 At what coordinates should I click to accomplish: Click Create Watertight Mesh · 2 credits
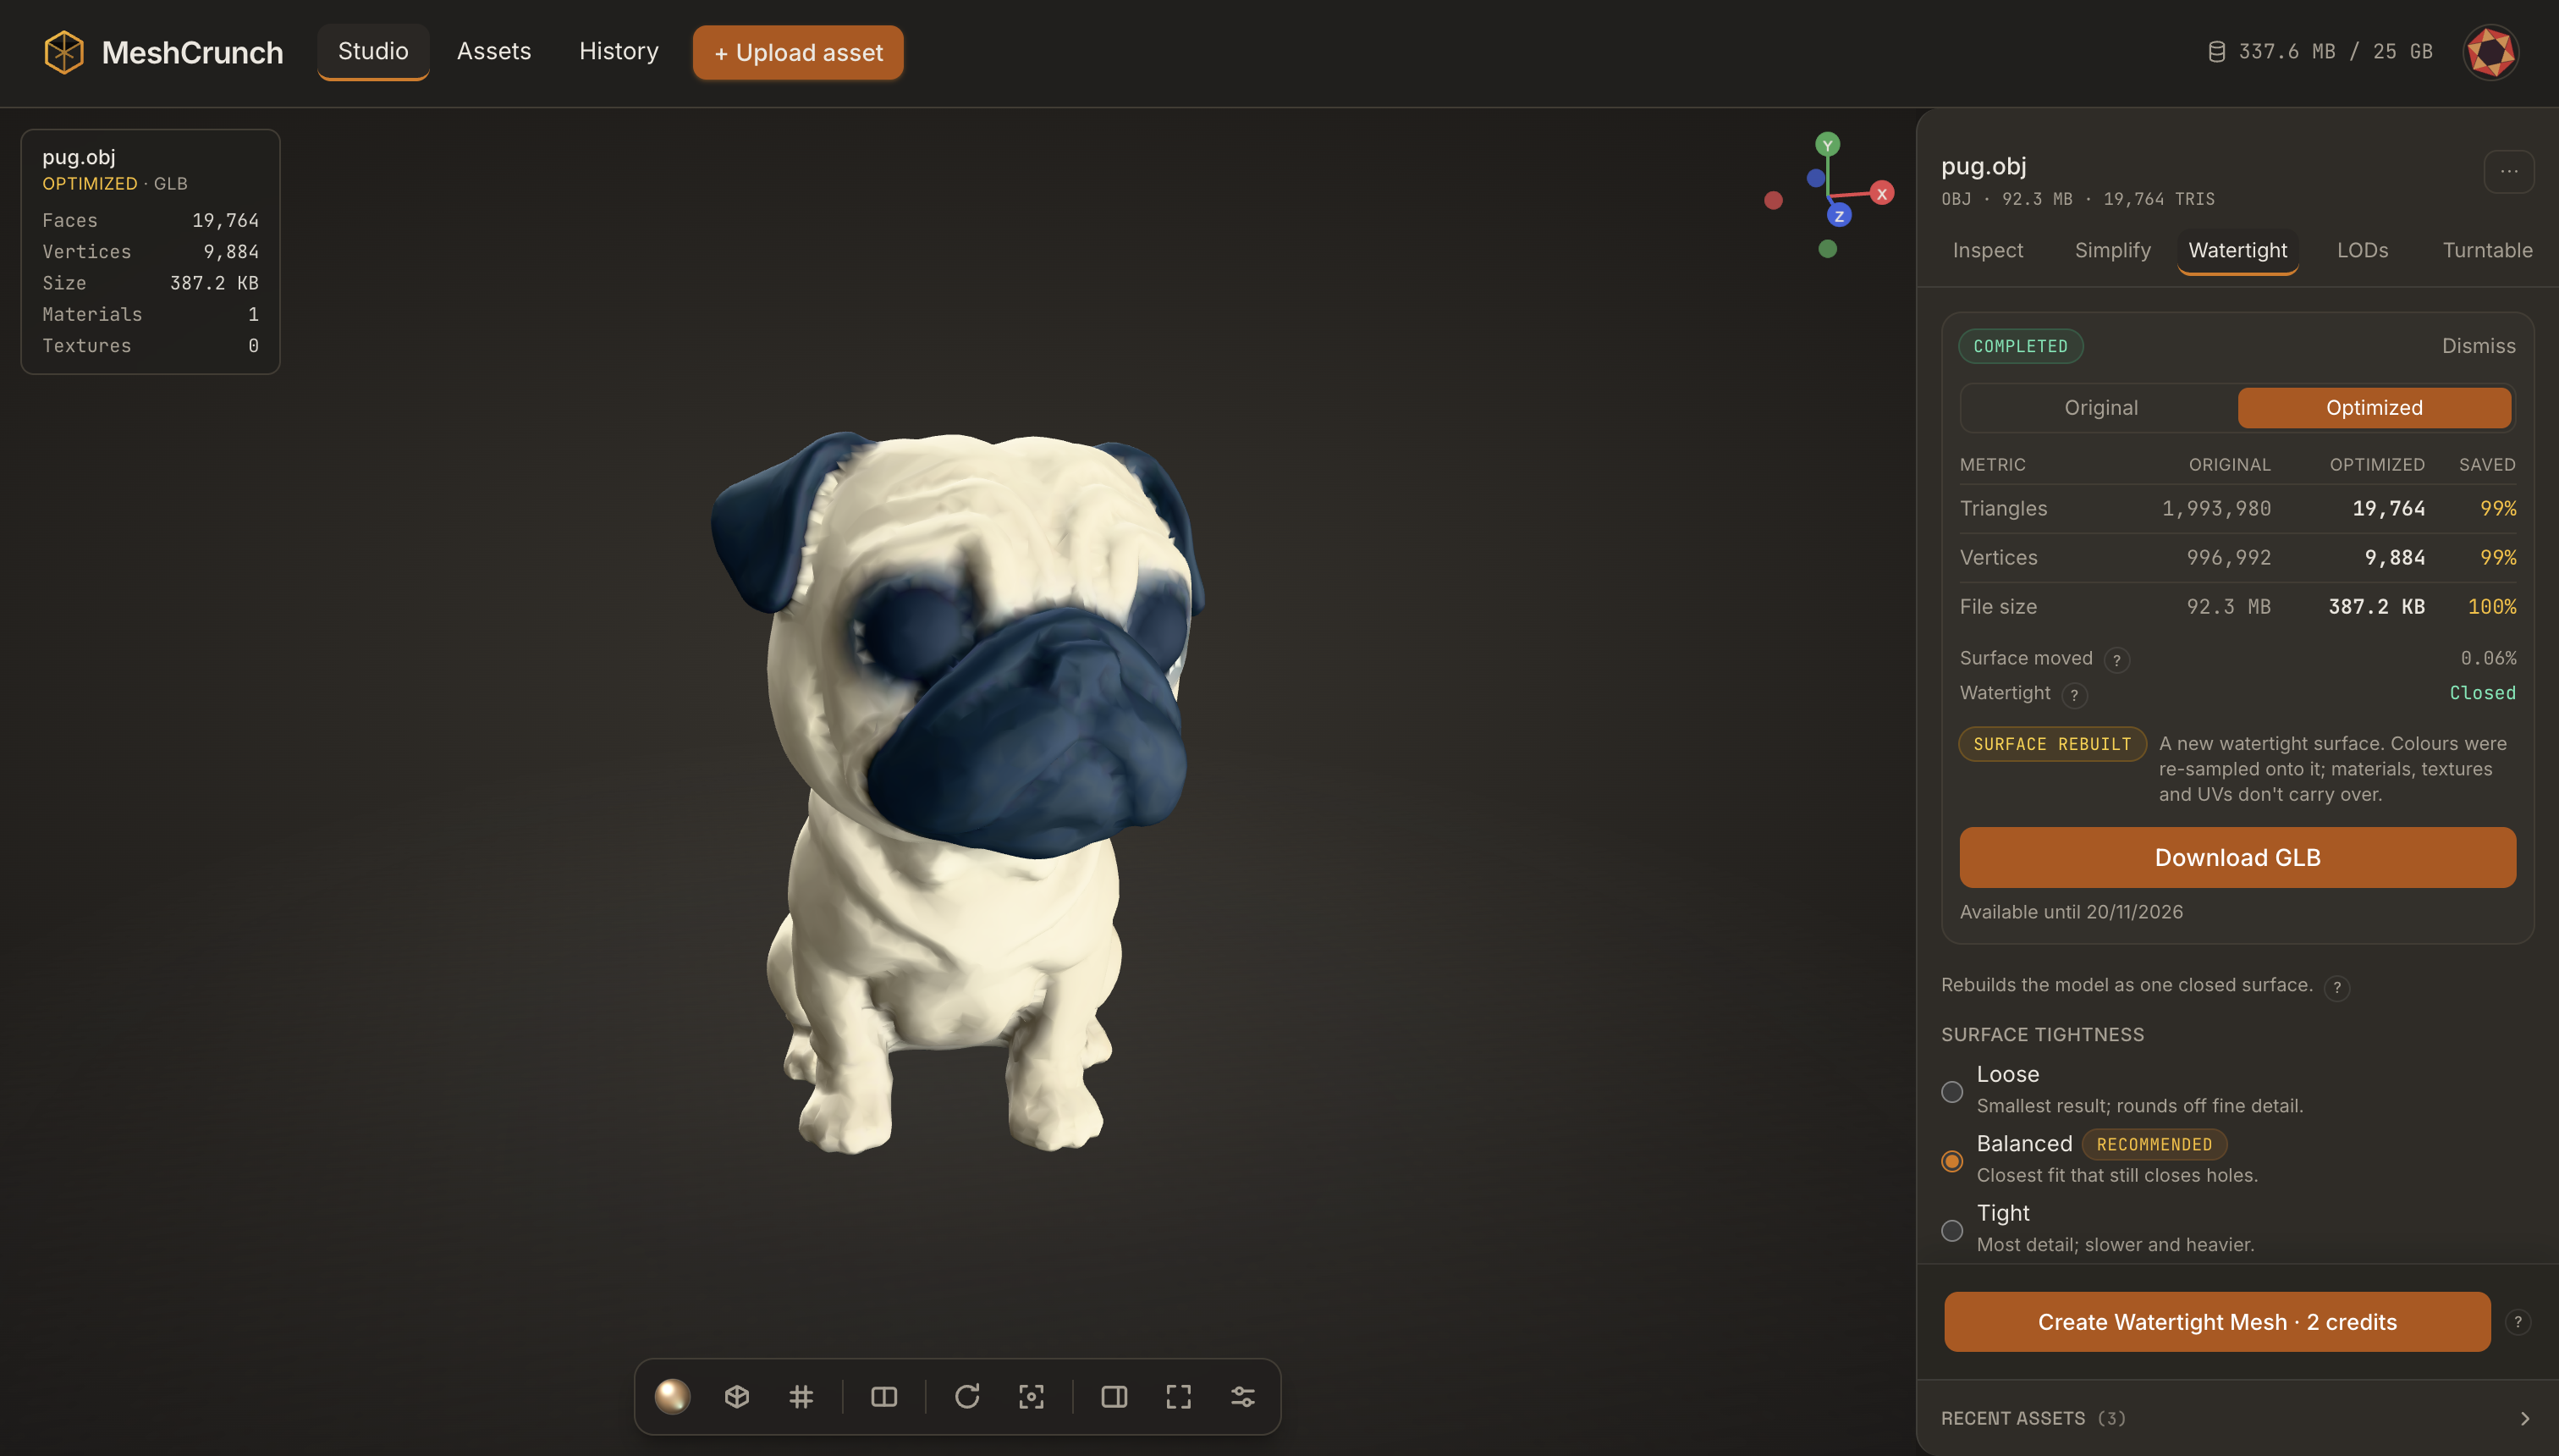pos(2217,1322)
